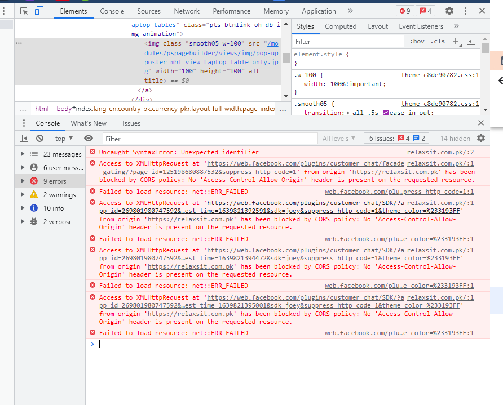
Task: Open DevTools settings gear icon
Action: (x=449, y=11)
